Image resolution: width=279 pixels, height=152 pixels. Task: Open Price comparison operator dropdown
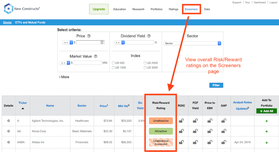tap(68, 43)
